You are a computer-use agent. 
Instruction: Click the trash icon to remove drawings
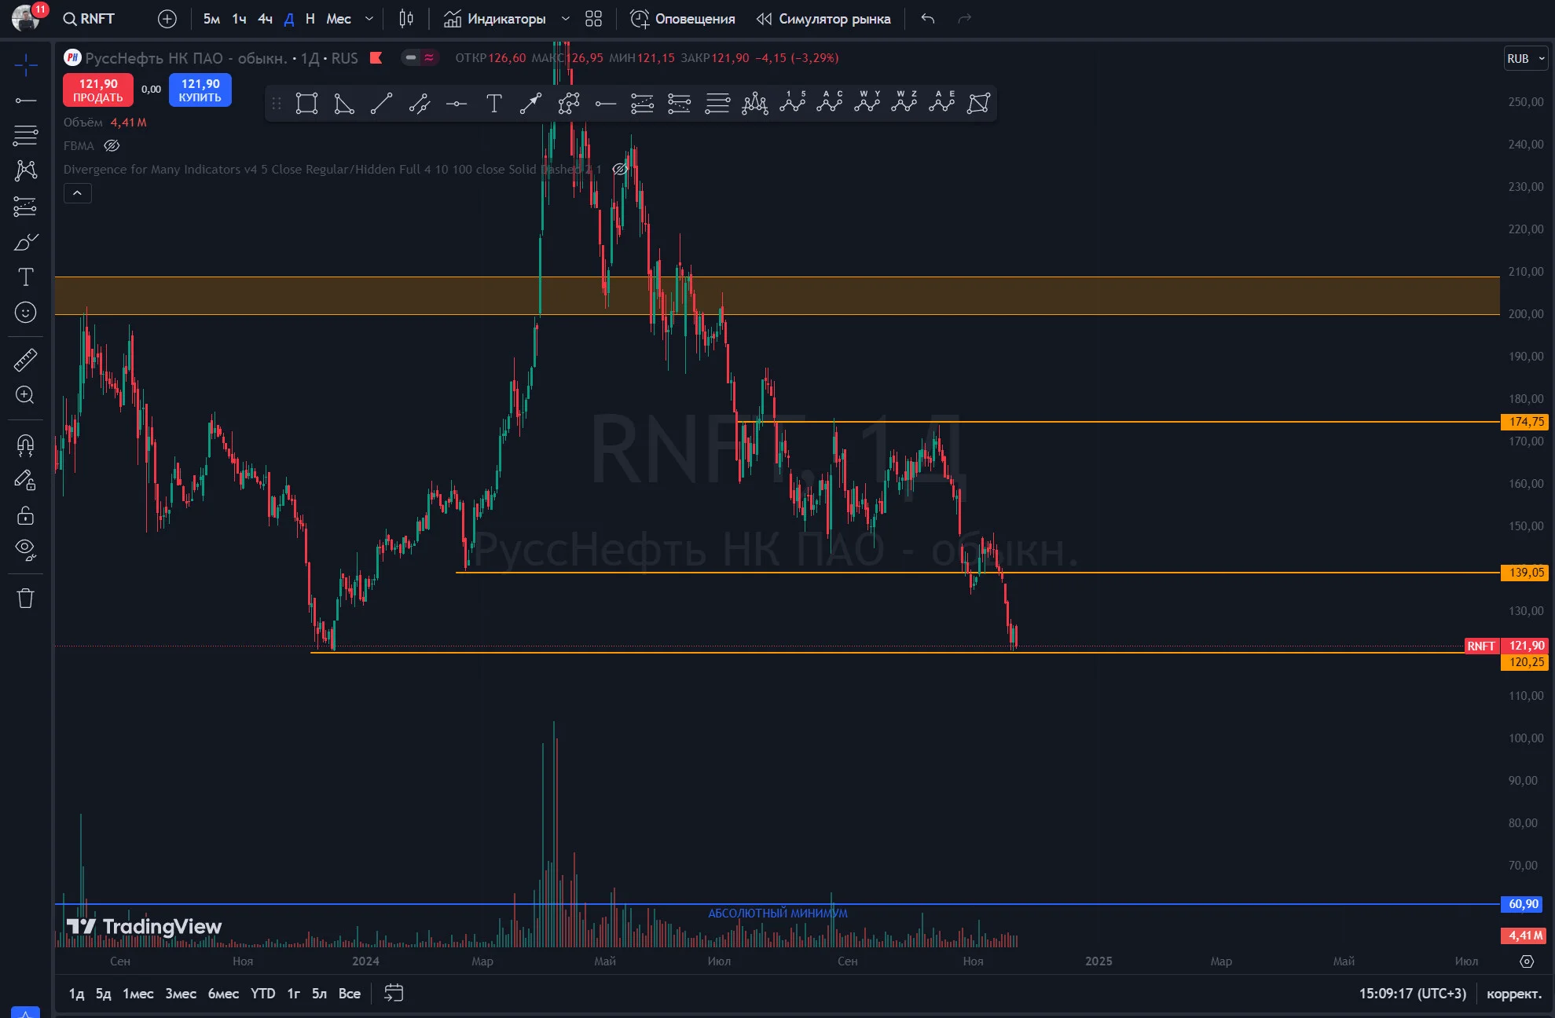pos(25,599)
